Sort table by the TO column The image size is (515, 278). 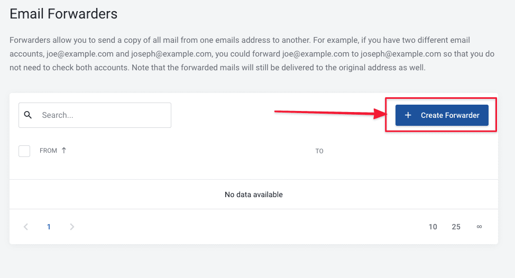[319, 151]
